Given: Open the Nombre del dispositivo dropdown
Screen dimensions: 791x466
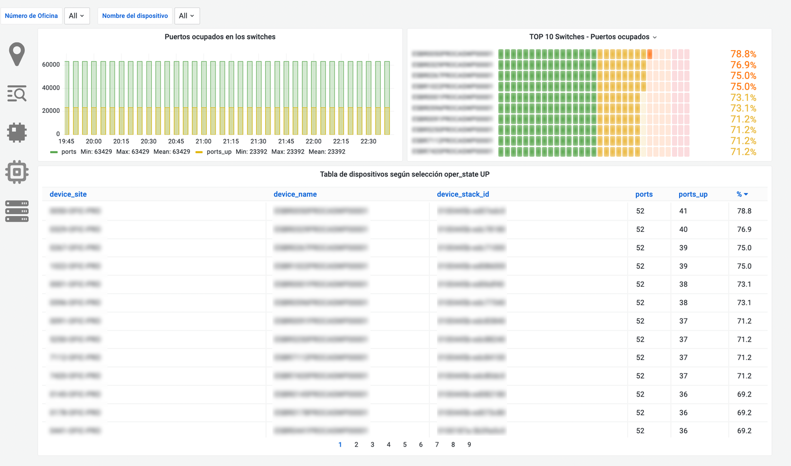Looking at the screenshot, I should [187, 16].
